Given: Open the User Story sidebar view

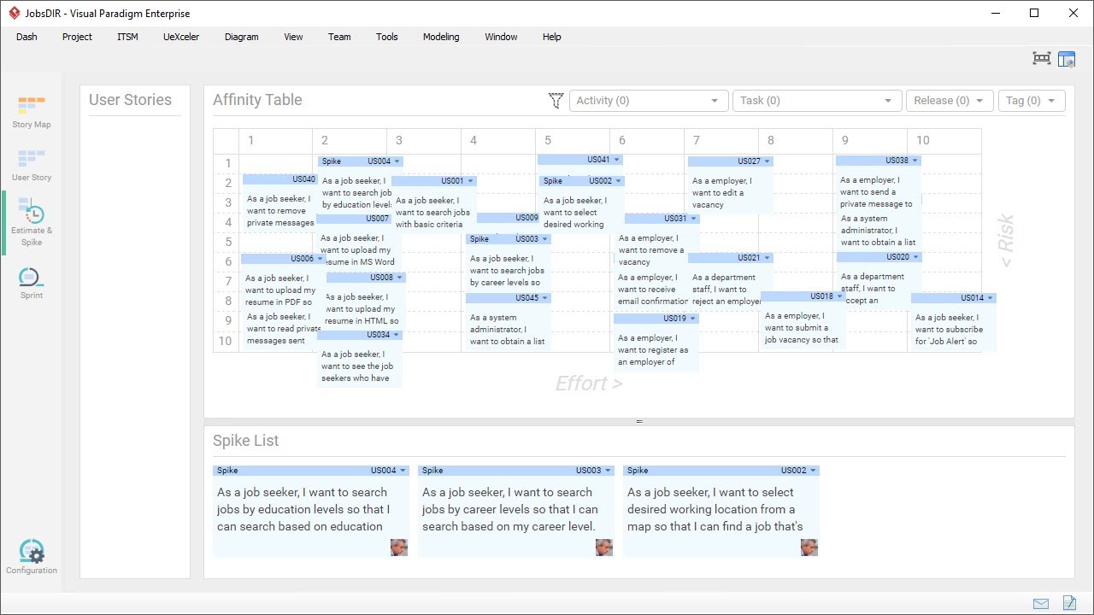Looking at the screenshot, I should coord(31,166).
